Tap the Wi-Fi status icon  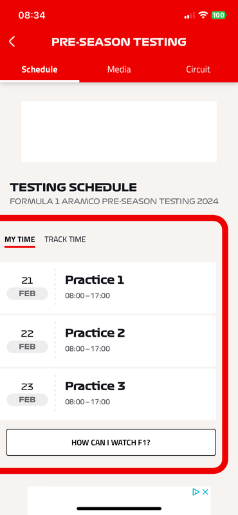pyautogui.click(x=203, y=15)
